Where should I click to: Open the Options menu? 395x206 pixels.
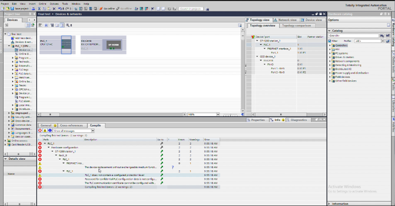(x=54, y=4)
